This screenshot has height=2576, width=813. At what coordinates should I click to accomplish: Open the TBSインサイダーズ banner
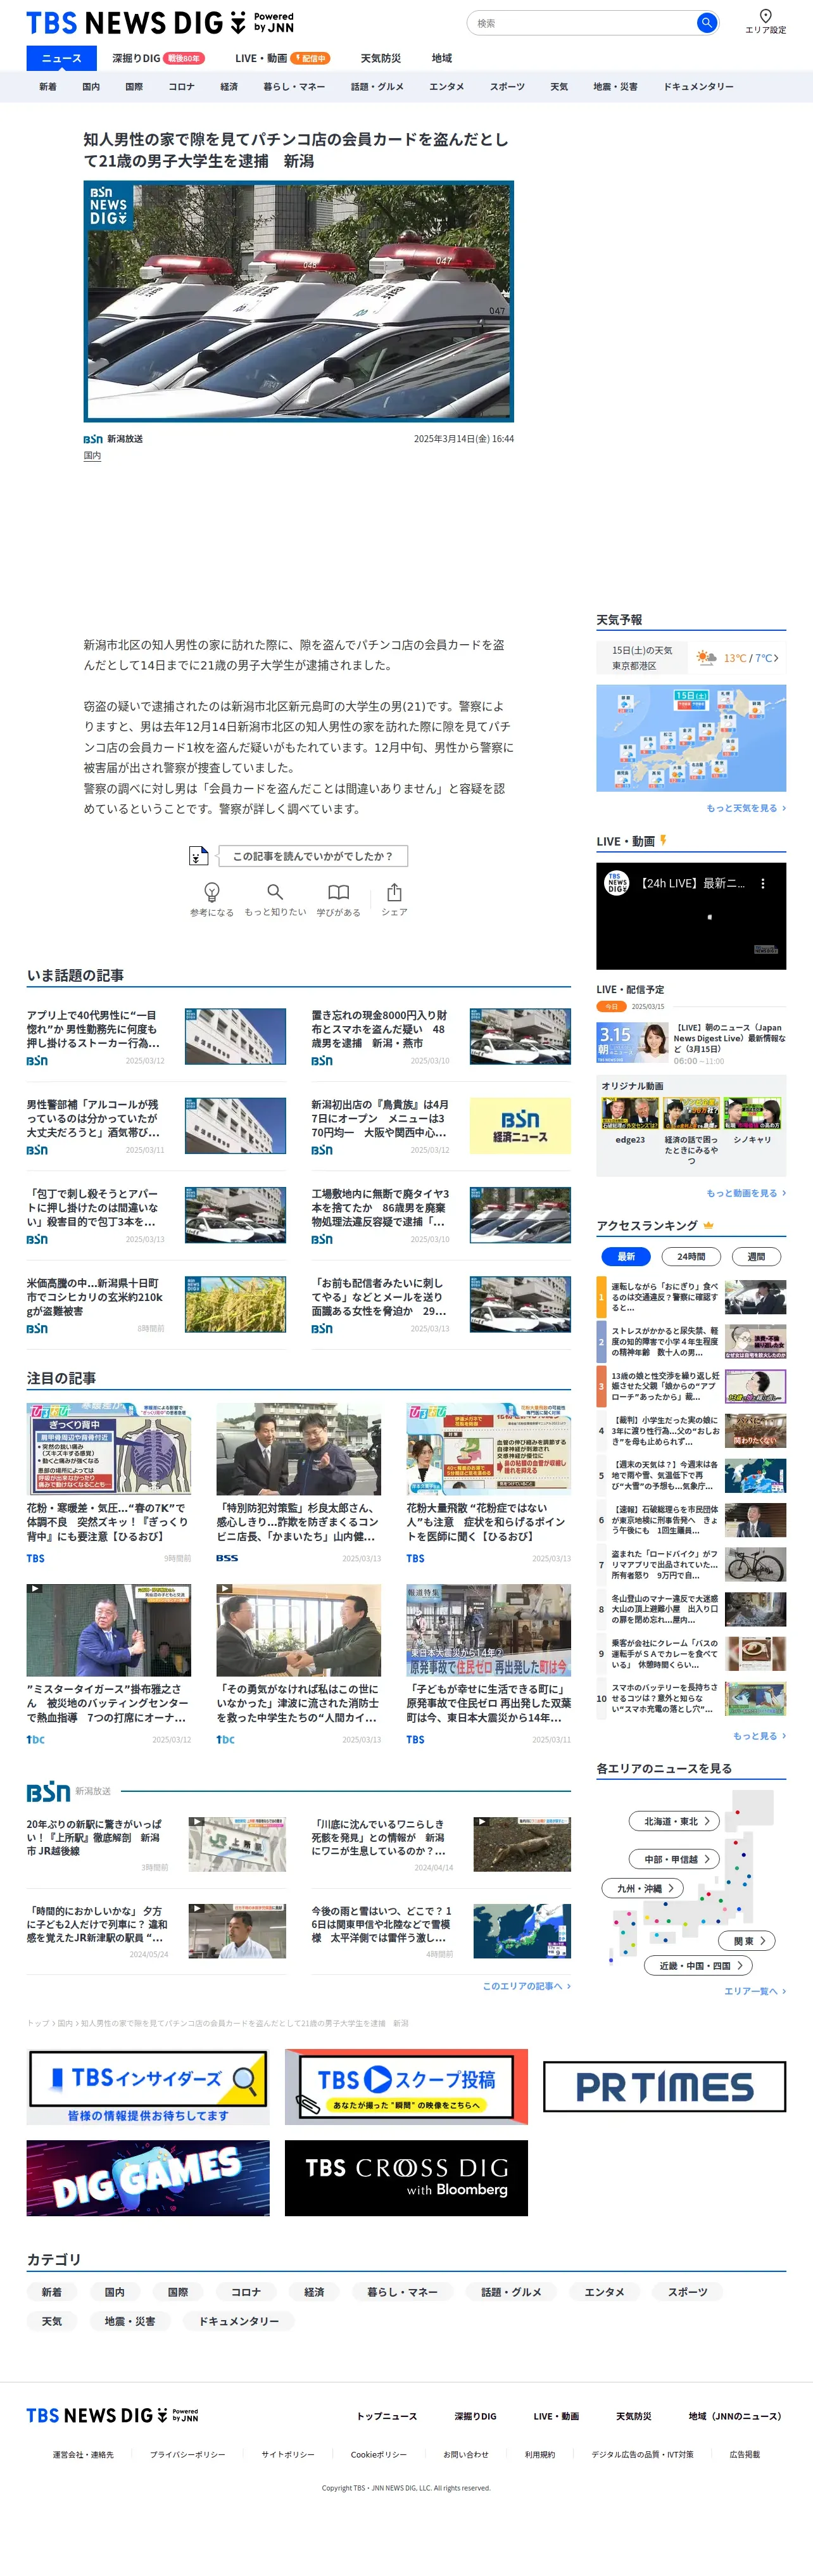pos(148,2086)
